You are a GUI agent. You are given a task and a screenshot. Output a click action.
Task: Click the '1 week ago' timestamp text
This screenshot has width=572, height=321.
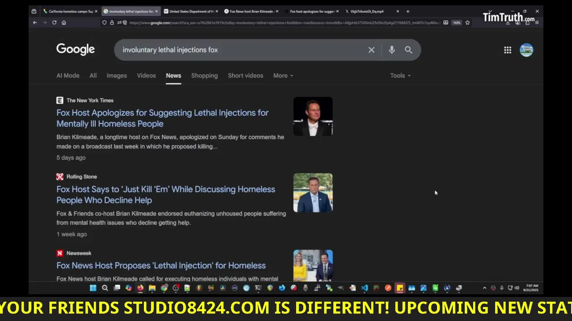coord(71,234)
